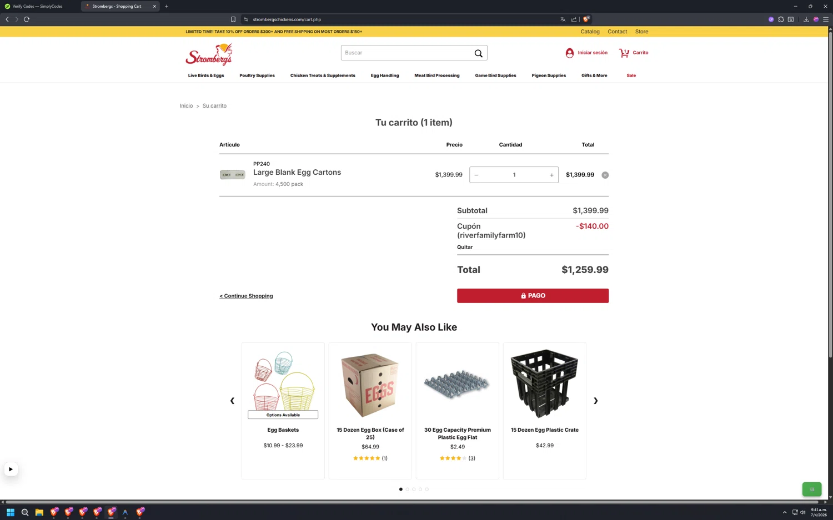Select the last carousel pagination dot
This screenshot has height=520, width=833.
(x=427, y=489)
